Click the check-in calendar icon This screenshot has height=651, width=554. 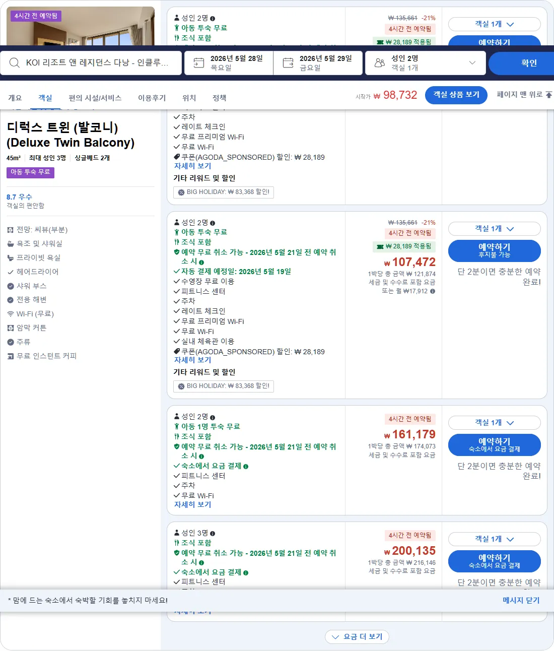(x=199, y=62)
